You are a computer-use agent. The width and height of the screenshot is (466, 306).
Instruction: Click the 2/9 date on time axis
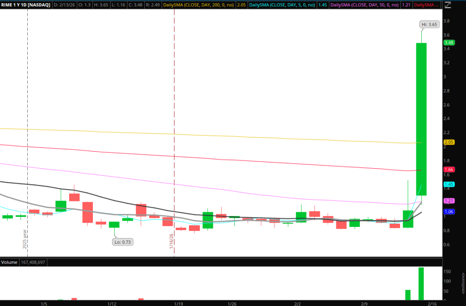click(365, 303)
